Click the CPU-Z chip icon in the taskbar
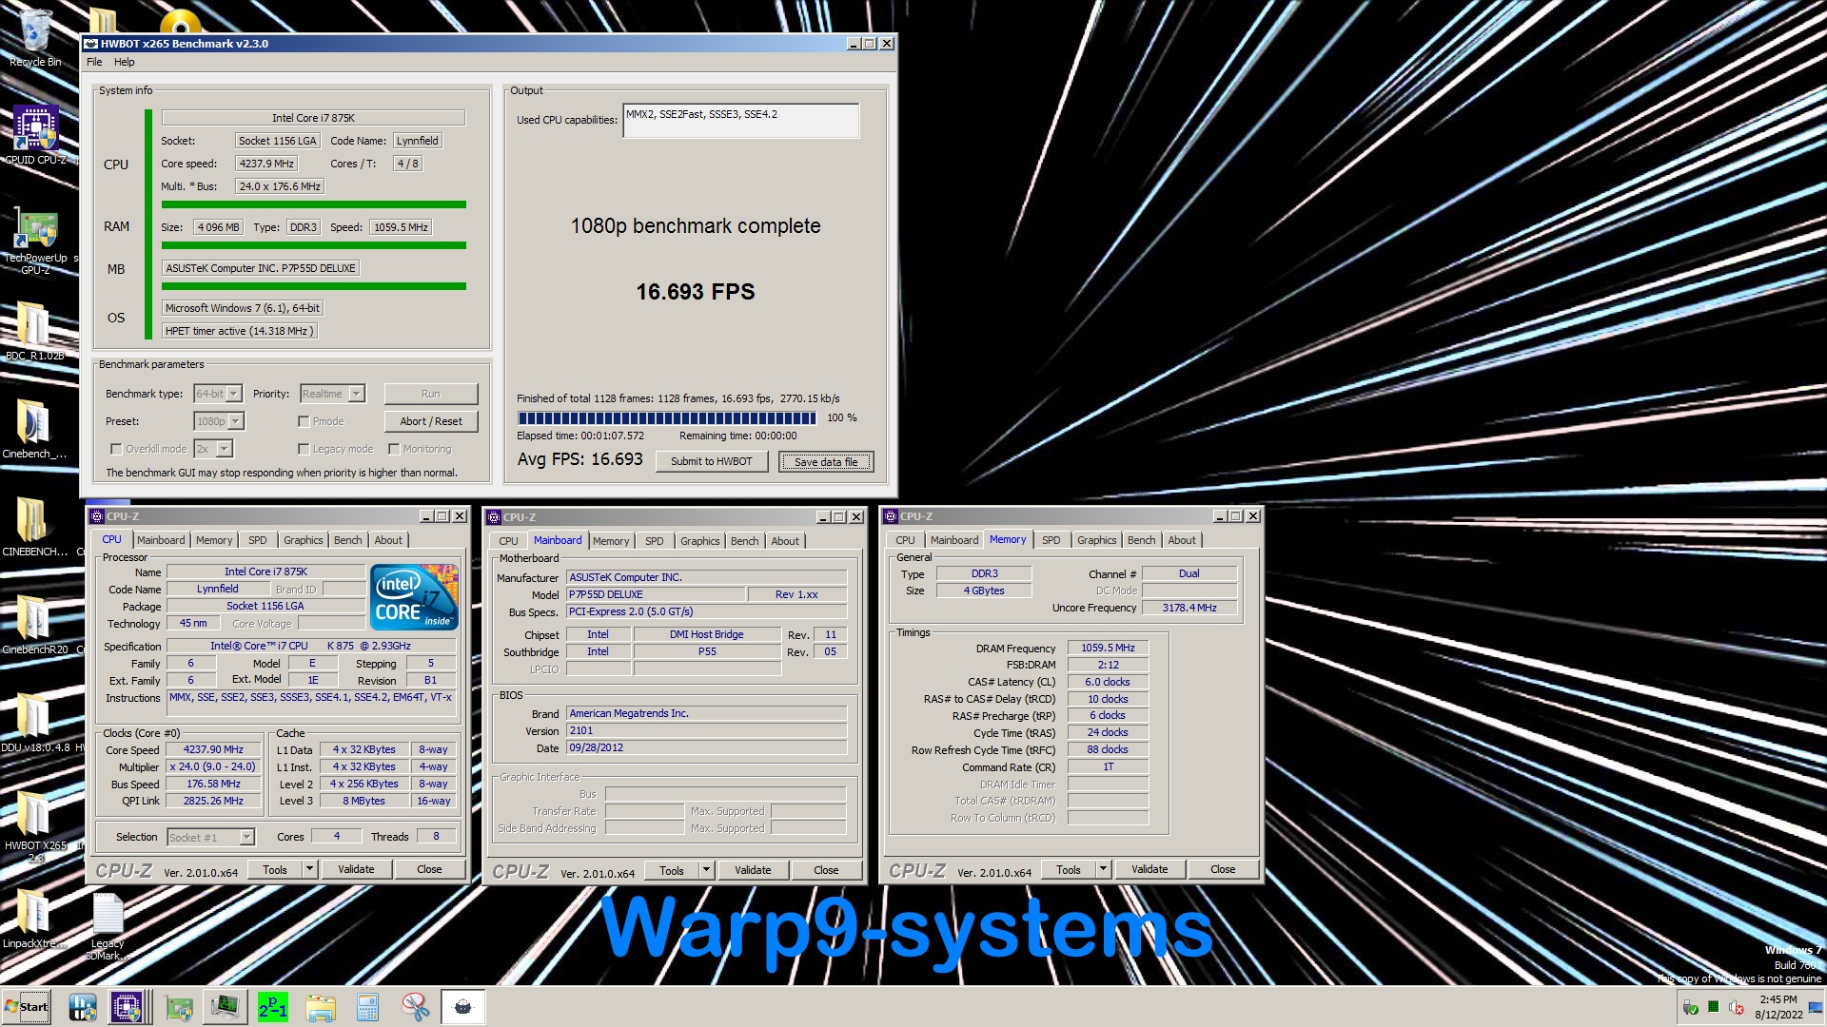1827x1027 pixels. [126, 1007]
